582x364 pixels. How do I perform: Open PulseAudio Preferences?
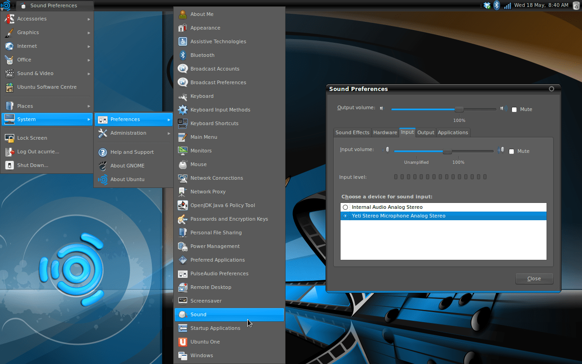pyautogui.click(x=183, y=273)
